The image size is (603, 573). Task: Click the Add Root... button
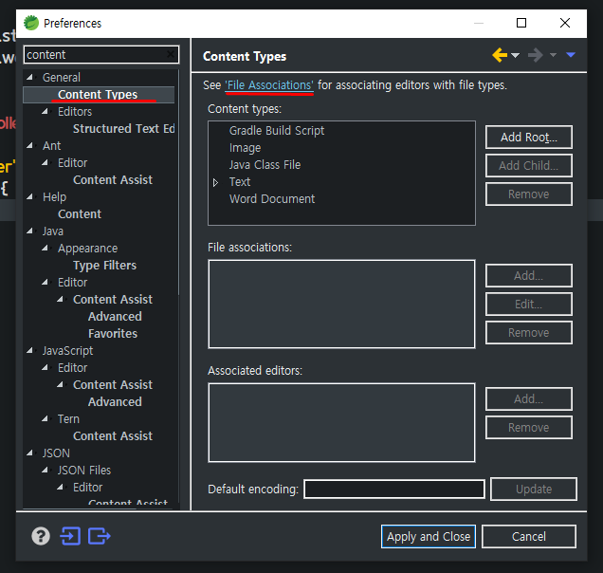click(x=529, y=137)
